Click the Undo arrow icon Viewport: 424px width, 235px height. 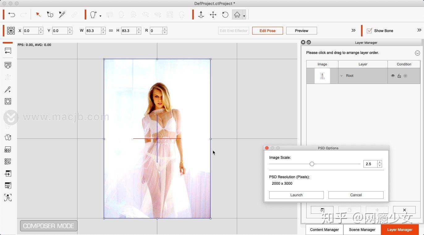point(11,14)
